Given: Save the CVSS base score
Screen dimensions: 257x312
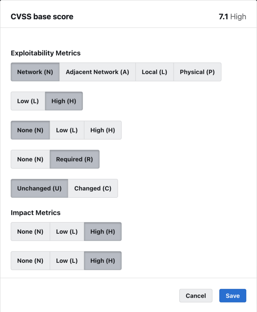Looking at the screenshot, I should pos(233,296).
